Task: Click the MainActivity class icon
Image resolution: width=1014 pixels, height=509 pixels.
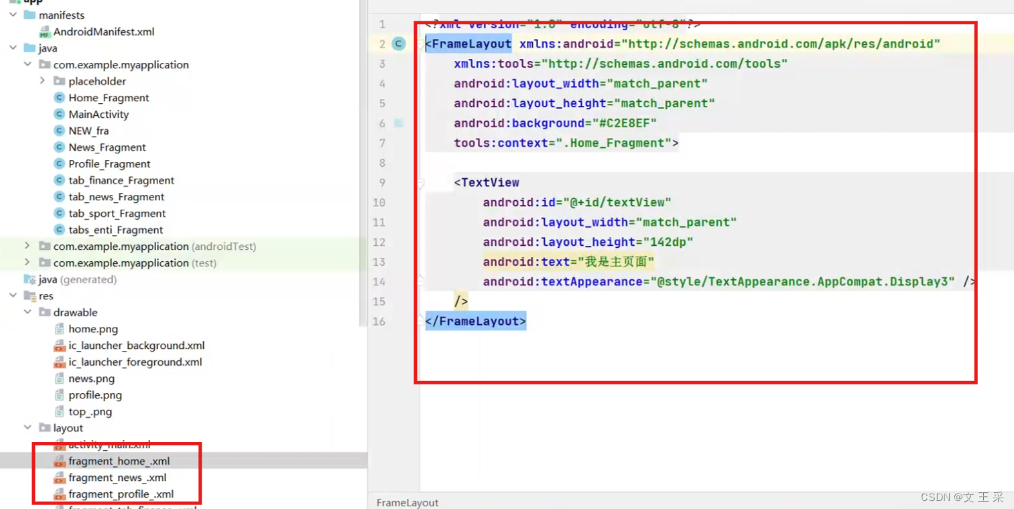Action: pos(59,114)
